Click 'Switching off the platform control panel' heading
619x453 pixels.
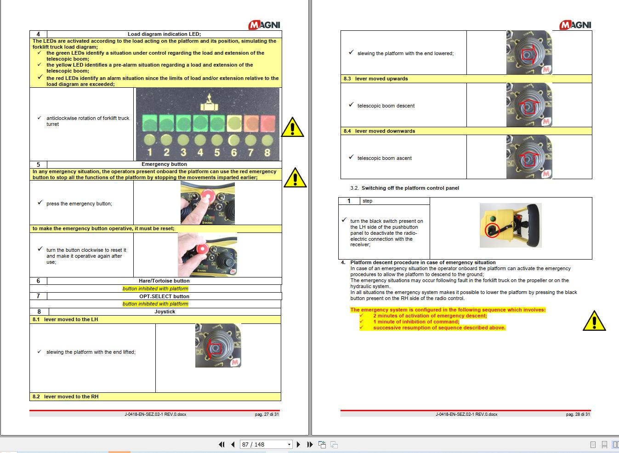pos(410,188)
